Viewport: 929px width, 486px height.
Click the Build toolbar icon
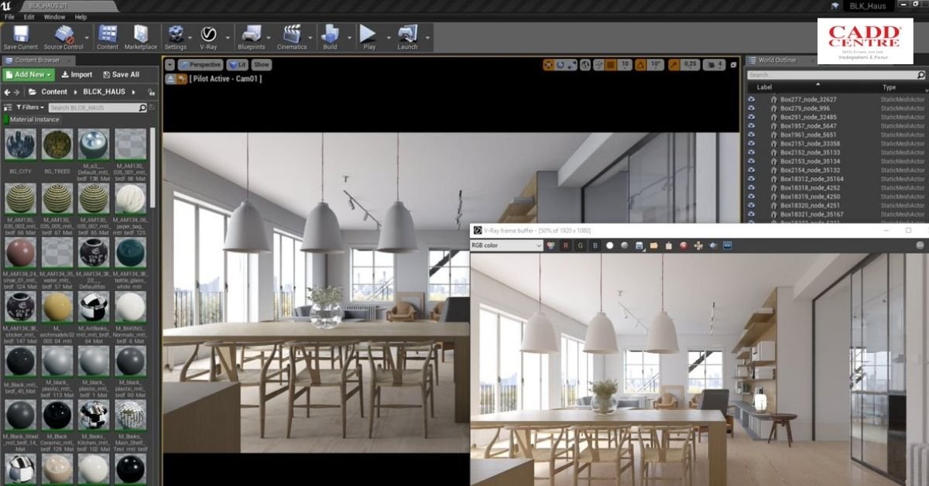point(330,34)
